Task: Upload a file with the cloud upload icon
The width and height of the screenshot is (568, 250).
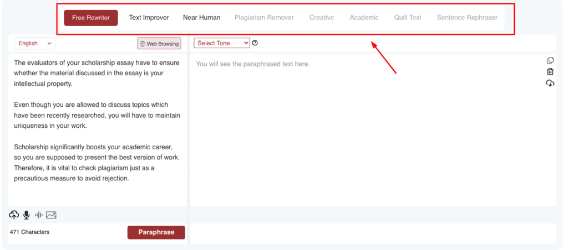Action: click(14, 215)
